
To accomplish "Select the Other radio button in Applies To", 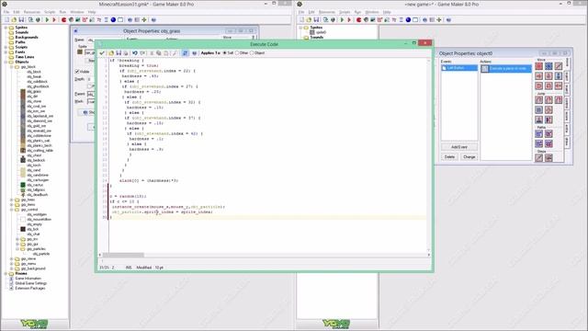I will pyautogui.click(x=237, y=53).
